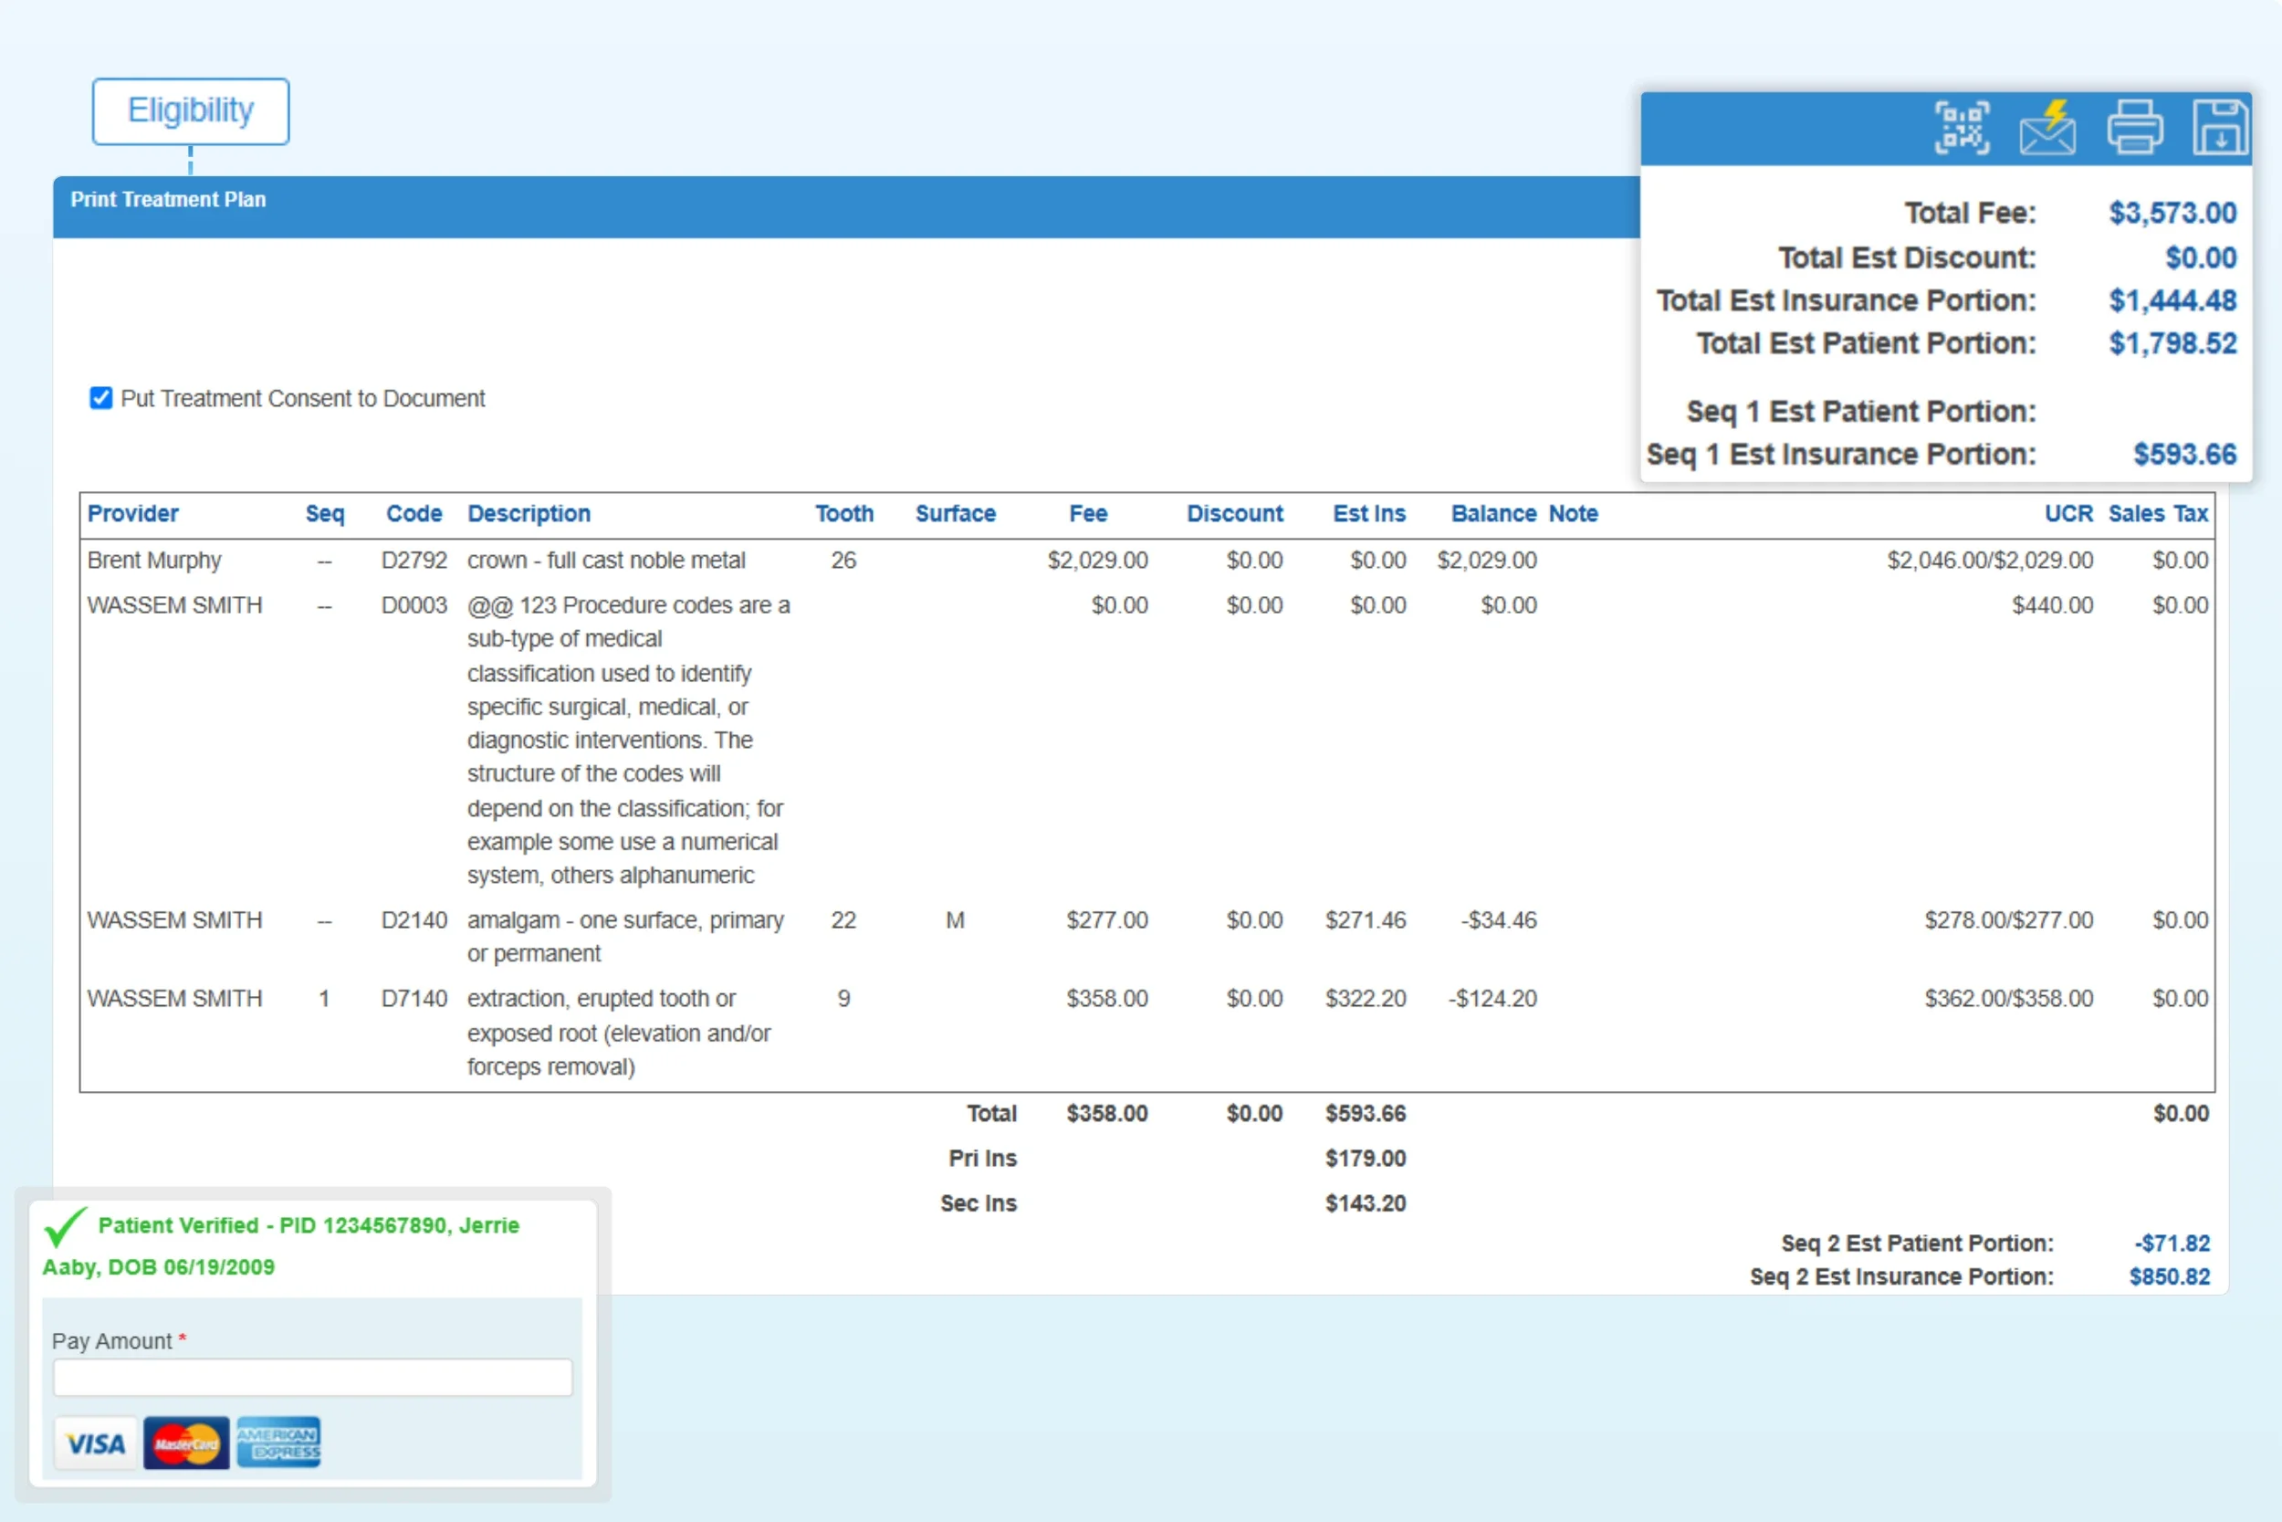
Task: Click the Seq 1 Est Insurance Portion value
Action: tap(2185, 453)
